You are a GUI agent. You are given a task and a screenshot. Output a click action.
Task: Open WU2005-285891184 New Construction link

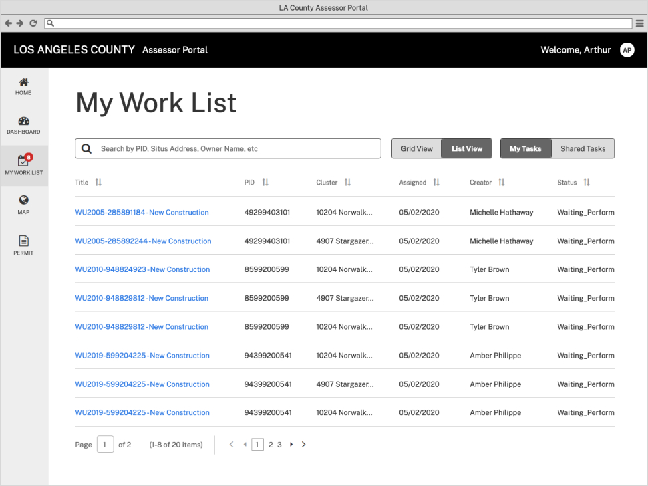point(142,213)
